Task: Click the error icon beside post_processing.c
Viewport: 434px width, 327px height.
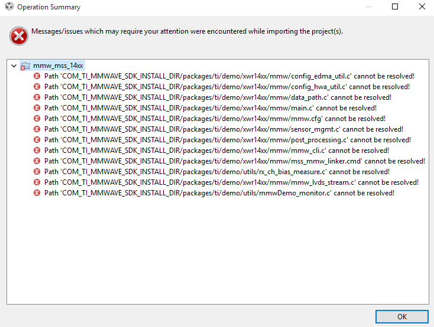Action: pos(37,140)
